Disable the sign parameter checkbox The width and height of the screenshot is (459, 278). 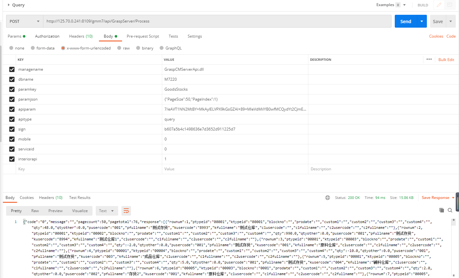click(12, 129)
